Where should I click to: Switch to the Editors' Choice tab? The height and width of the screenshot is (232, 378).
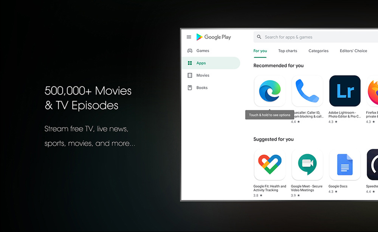353,51
